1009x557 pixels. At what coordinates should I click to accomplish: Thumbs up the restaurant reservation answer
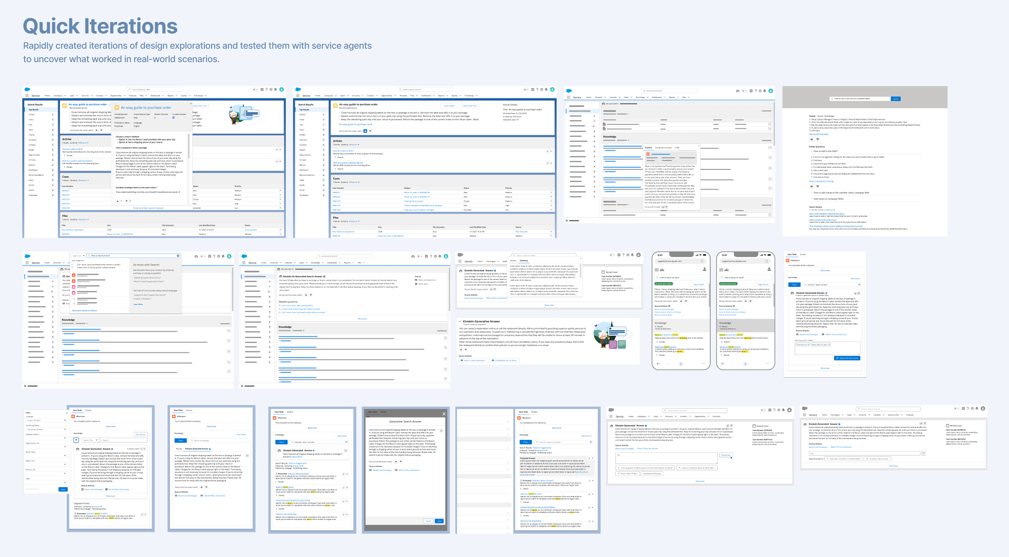(461, 350)
